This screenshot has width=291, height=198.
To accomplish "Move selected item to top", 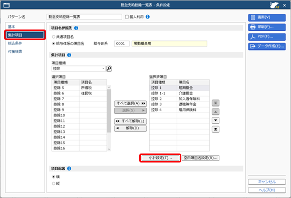I will [x=215, y=103].
